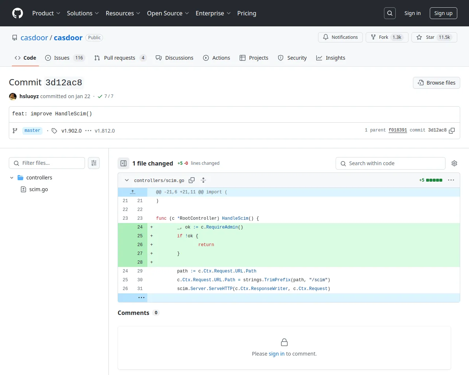Open filter options next to file filter
469x375 pixels.
tap(94, 163)
